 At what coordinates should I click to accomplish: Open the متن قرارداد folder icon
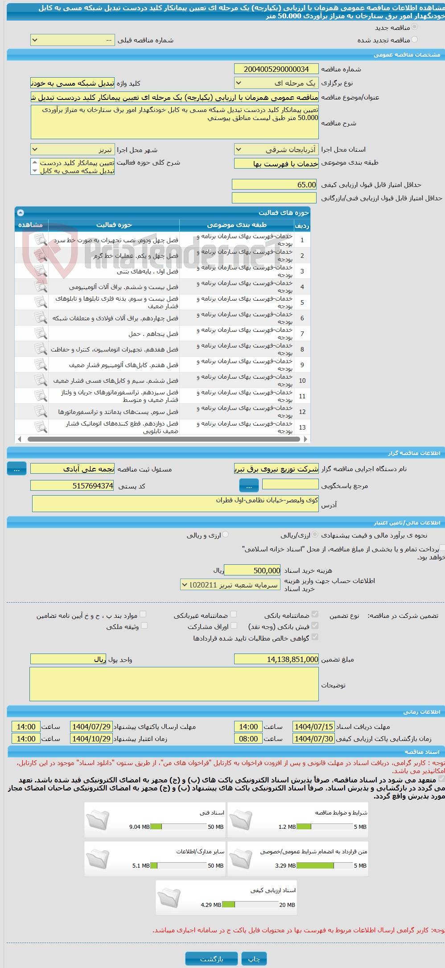pos(240,858)
